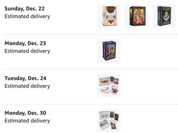Click the divider below the Dec. 23 shipment

[91, 69]
